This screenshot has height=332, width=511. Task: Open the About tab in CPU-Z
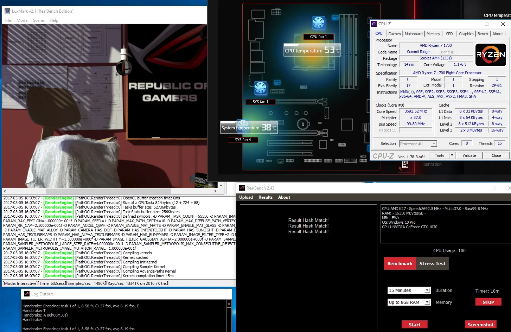498,34
